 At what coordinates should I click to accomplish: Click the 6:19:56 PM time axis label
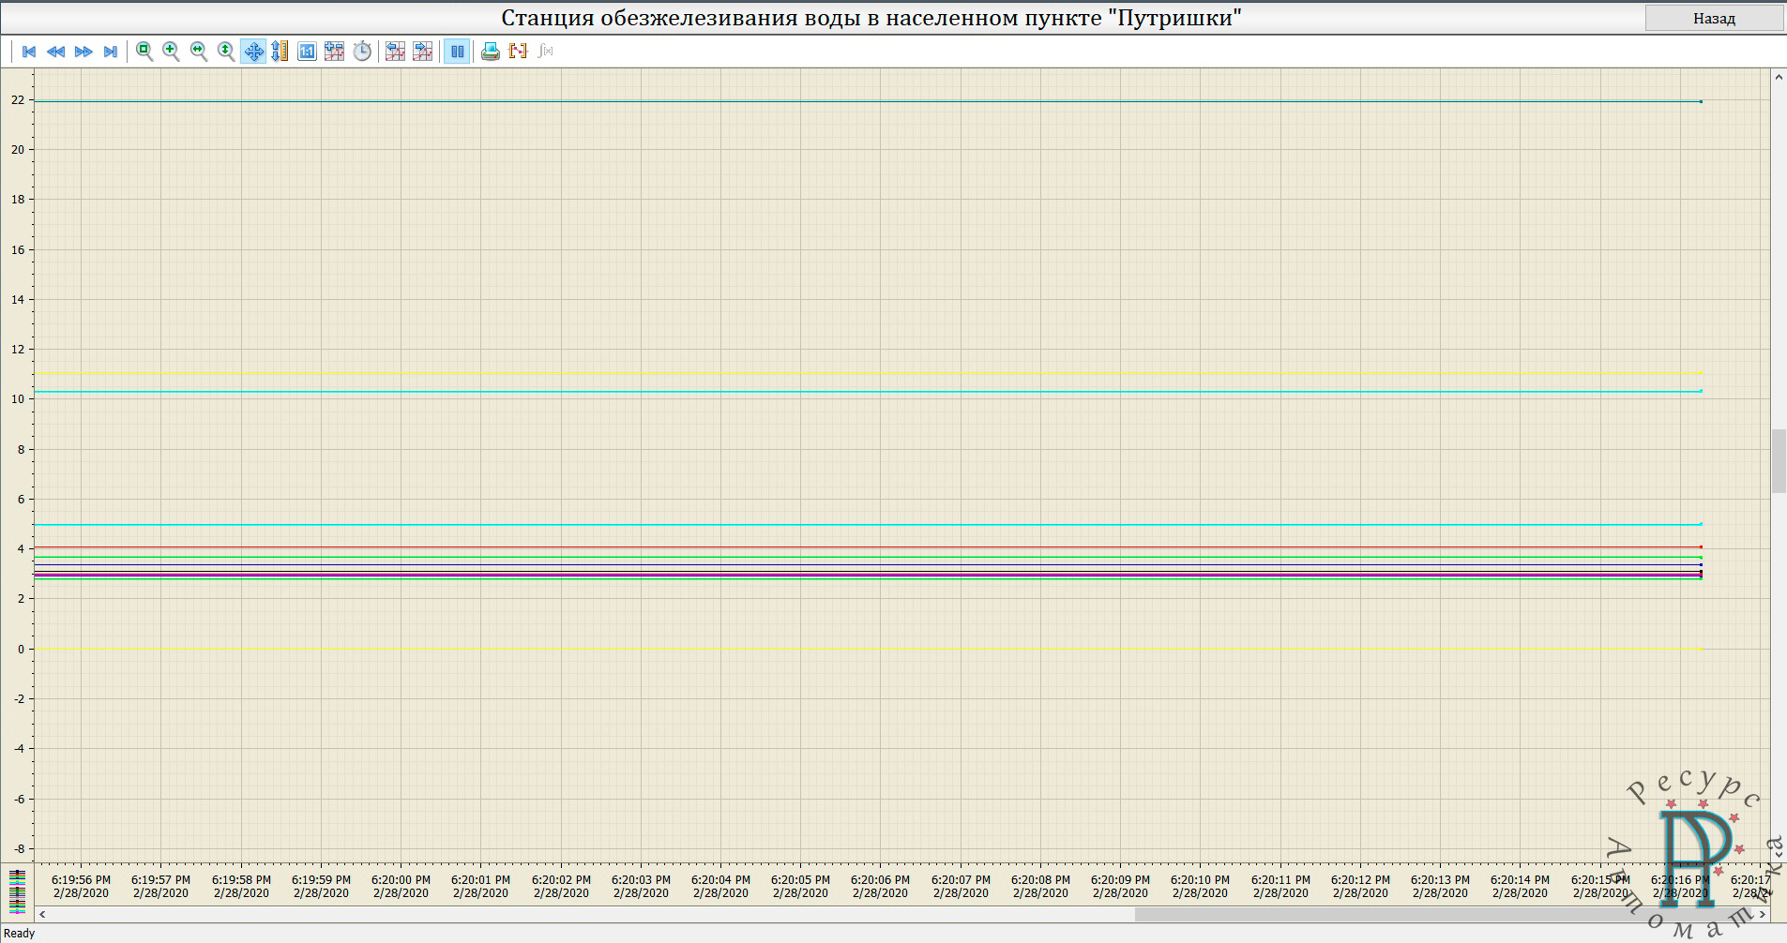81,880
